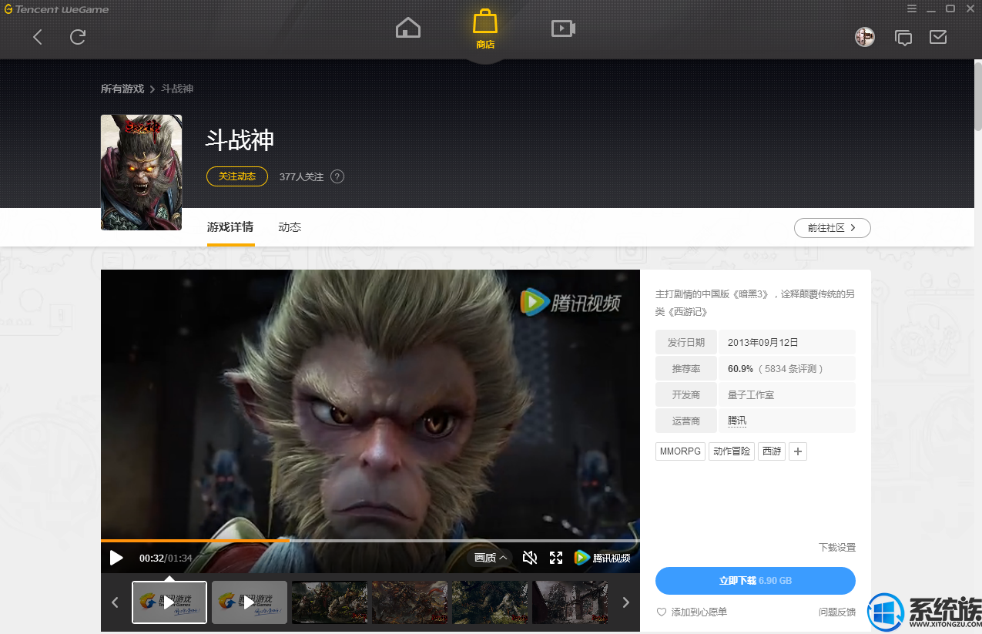982x634 pixels.
Task: Click the 西游 tag
Action: click(772, 451)
